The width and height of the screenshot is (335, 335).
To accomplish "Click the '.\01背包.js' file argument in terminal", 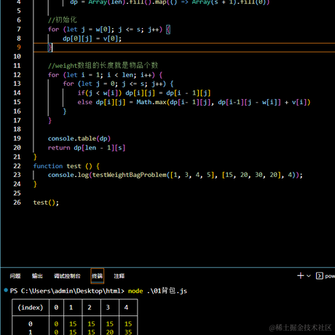I will coord(167,291).
